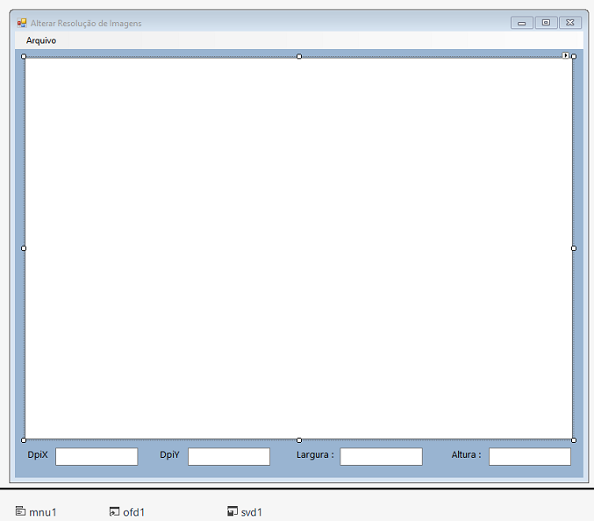Maximize the Alterar Resolução de Imagens form

point(546,23)
